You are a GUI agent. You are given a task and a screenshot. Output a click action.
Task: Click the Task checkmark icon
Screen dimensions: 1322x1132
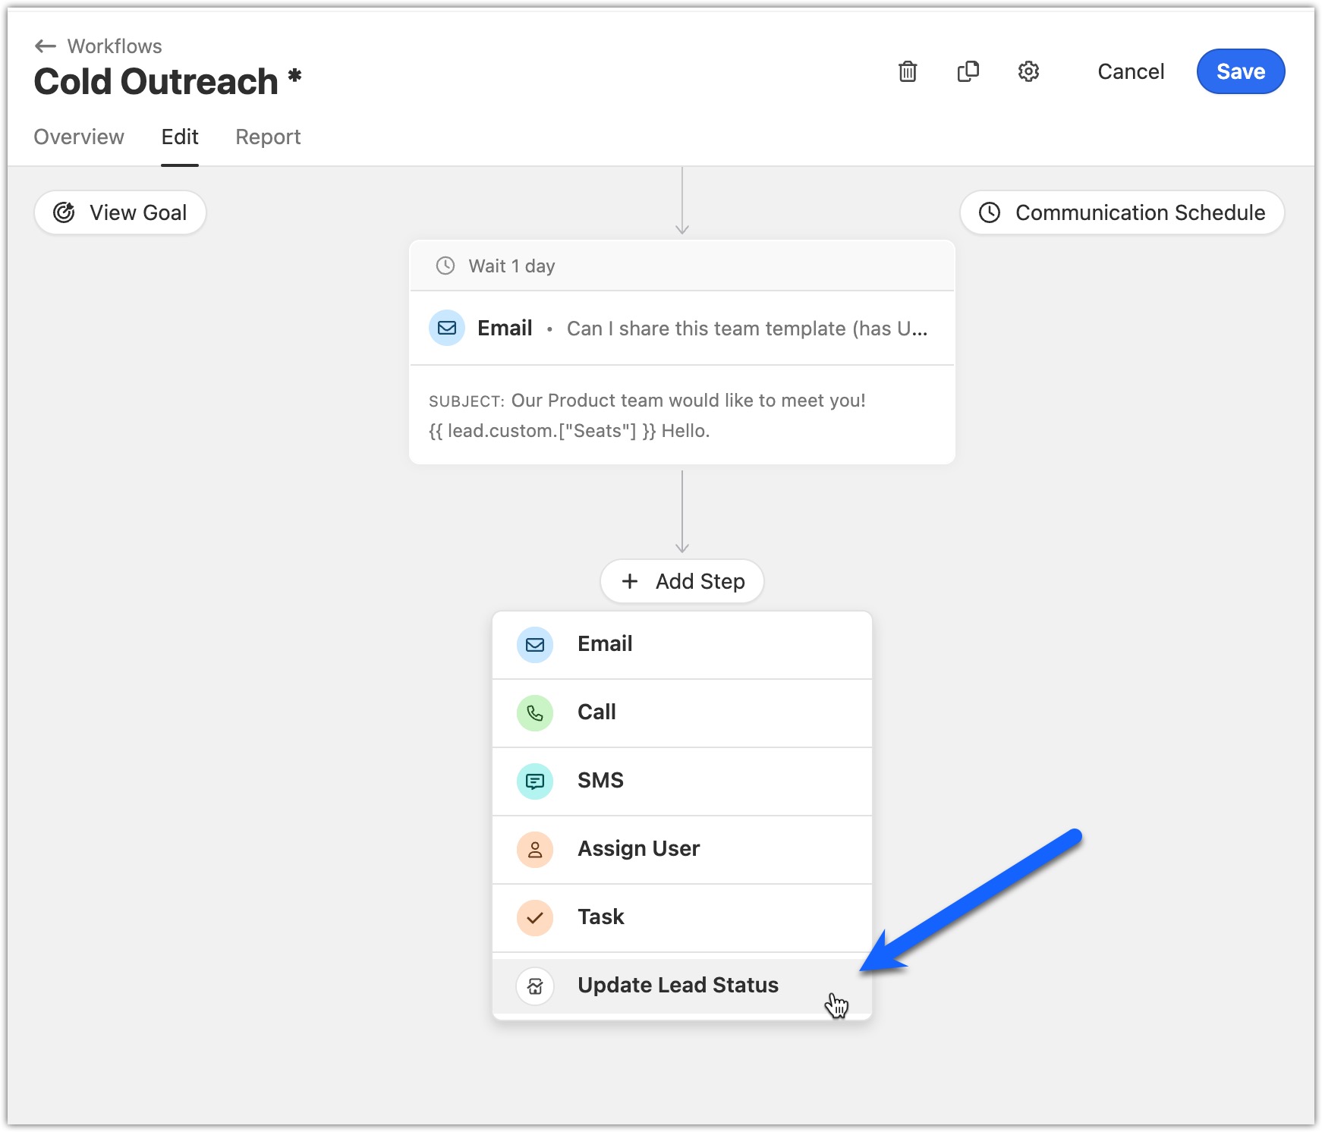535,917
